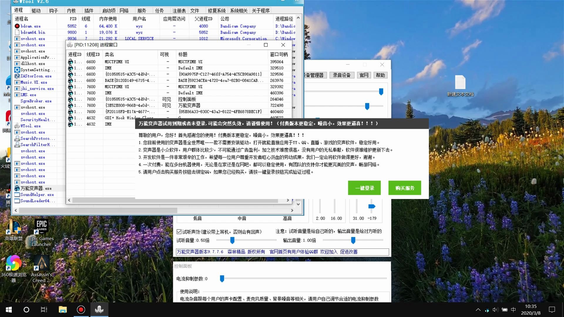Open the Windows Start menu
Viewport: 564px width, 317px height.
(9, 310)
